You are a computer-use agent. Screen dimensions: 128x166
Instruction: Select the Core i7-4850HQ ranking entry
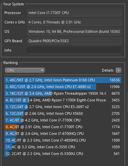63,140
